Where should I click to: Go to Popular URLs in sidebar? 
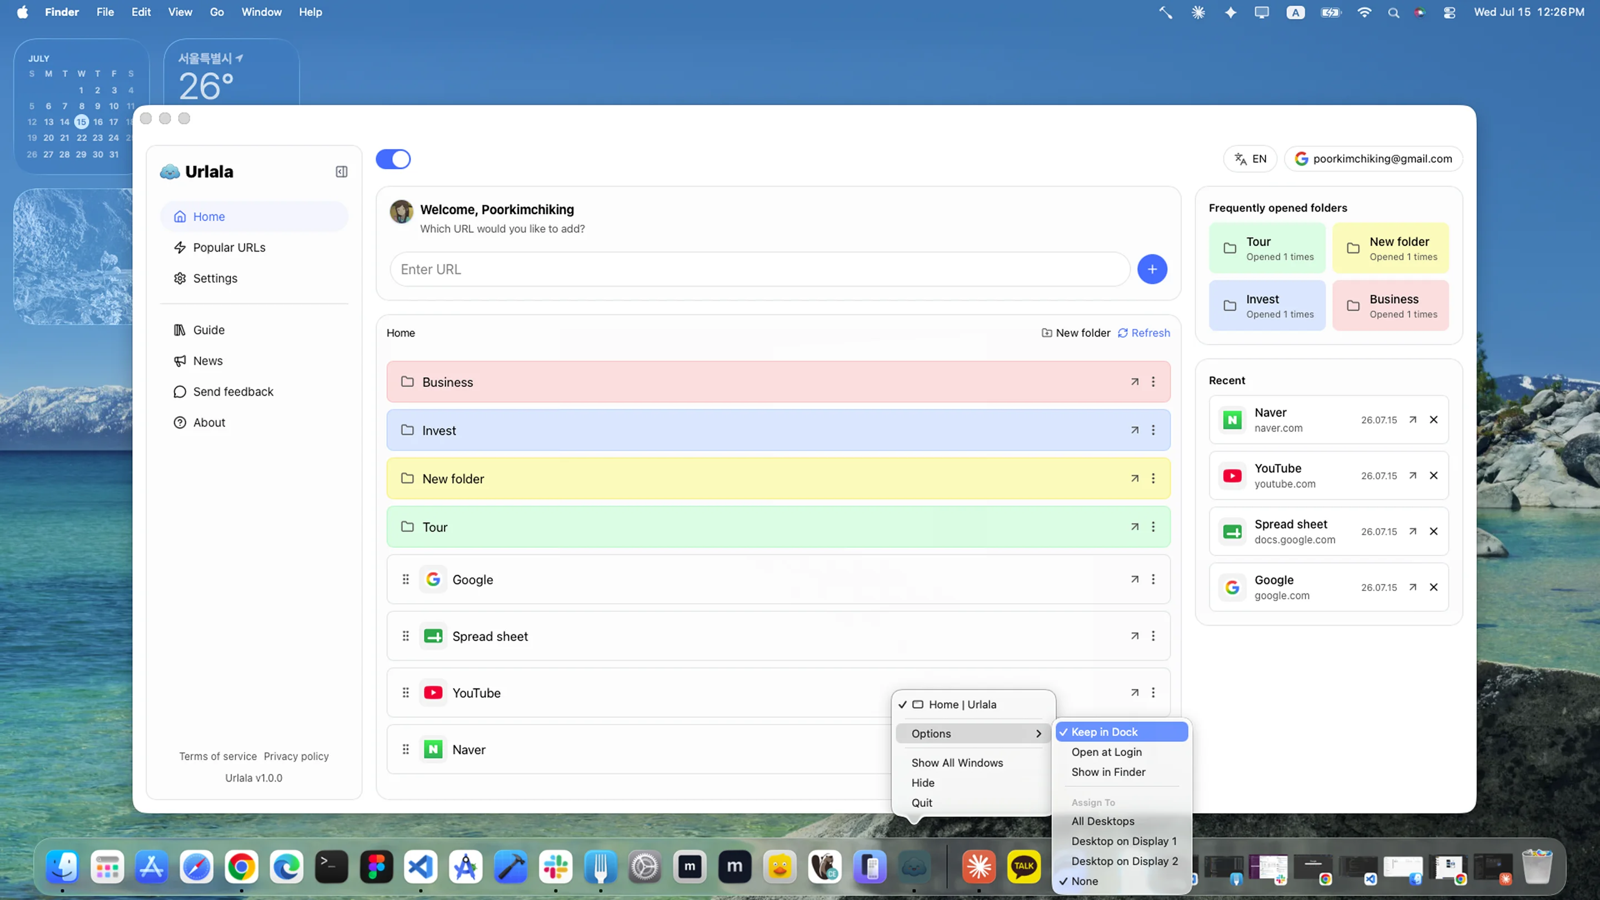pos(253,248)
